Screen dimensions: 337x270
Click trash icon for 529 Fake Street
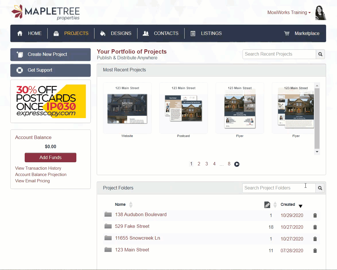(x=315, y=227)
